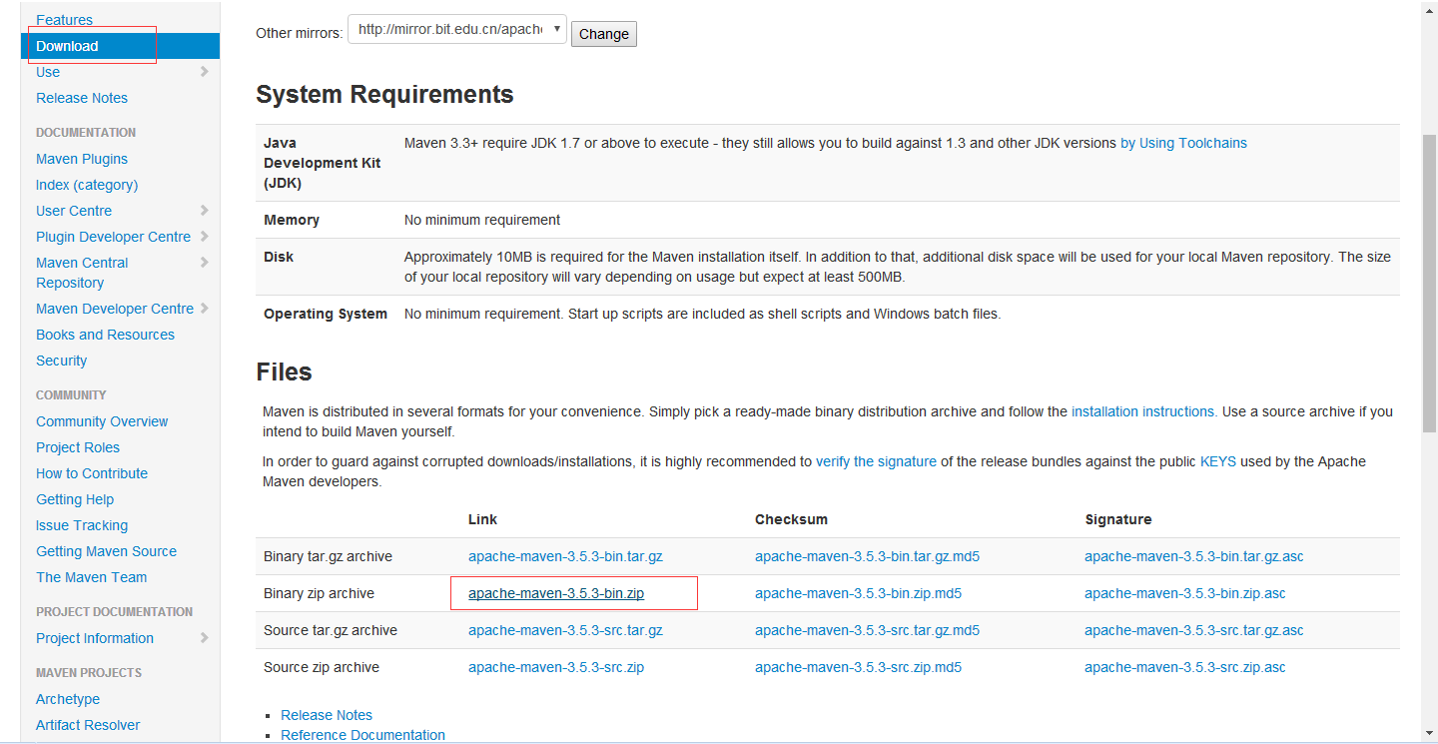Viewport: 1438px width, 744px height.
Task: Click the page vertical scrollbar thumb
Action: (1429, 283)
